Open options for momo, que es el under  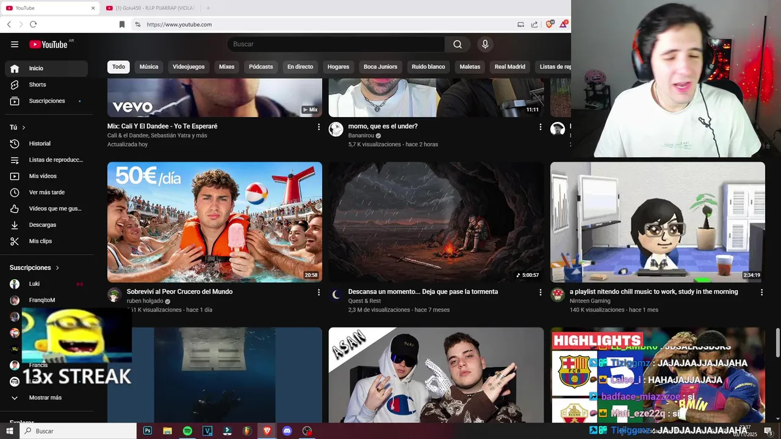pos(540,127)
